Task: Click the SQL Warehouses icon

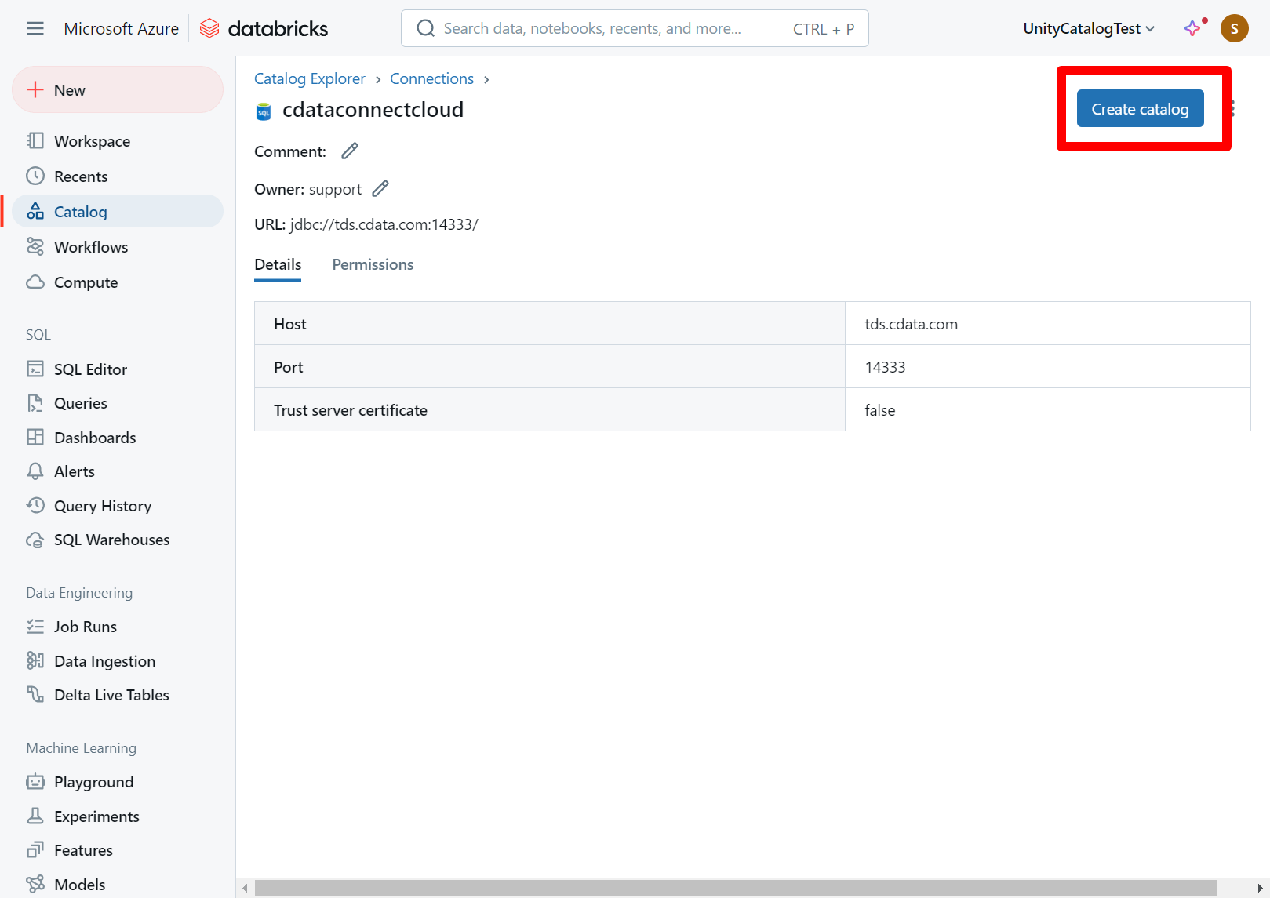Action: click(x=35, y=540)
